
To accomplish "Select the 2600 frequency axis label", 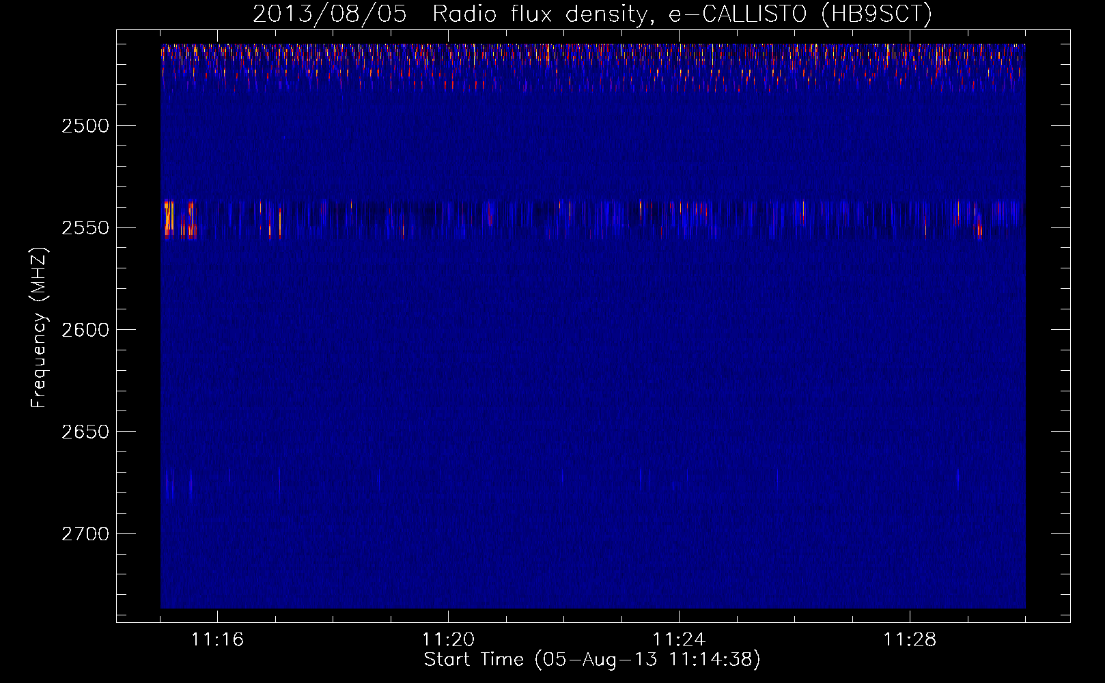I will 85,330.
